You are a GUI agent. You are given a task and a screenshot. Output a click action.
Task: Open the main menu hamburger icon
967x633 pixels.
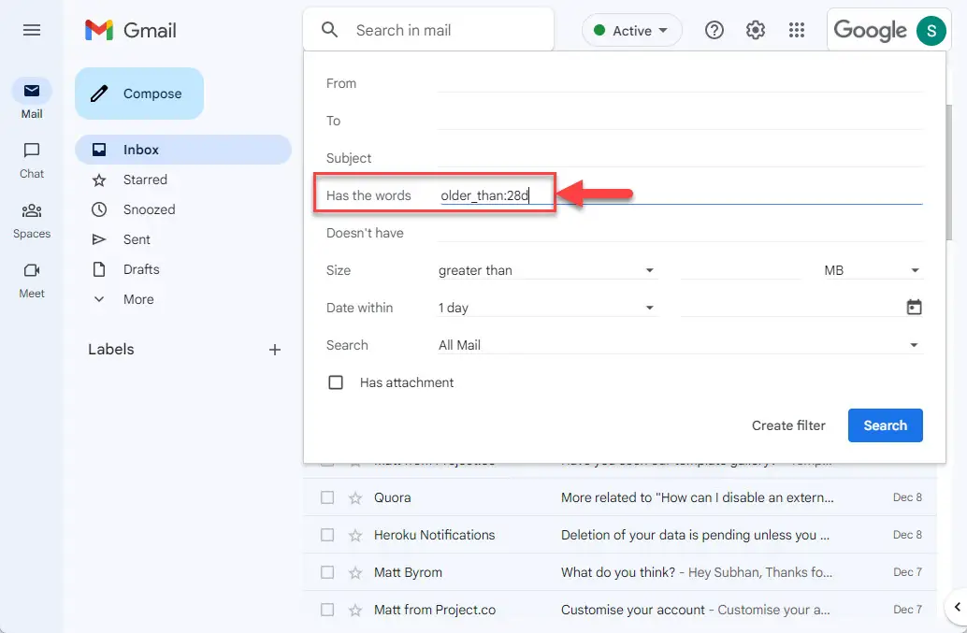[32, 30]
